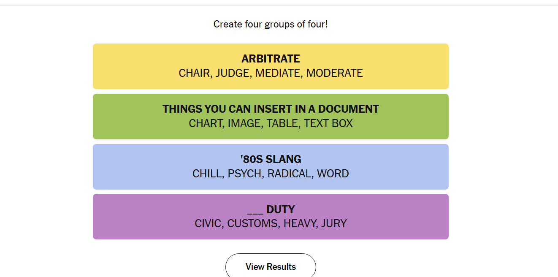Image resolution: width=558 pixels, height=277 pixels.
Task: Click the word JUDGE in yellow group
Action: pyautogui.click(x=233, y=73)
